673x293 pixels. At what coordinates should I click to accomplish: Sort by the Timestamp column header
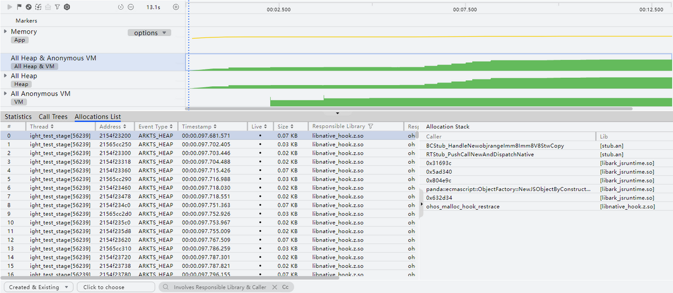(199, 127)
